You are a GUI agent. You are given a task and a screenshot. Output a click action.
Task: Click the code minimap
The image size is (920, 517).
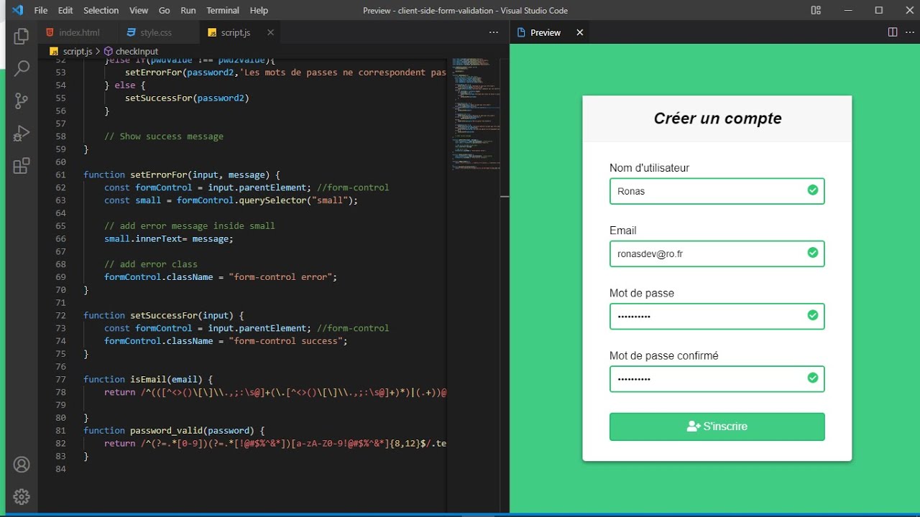tap(475, 115)
